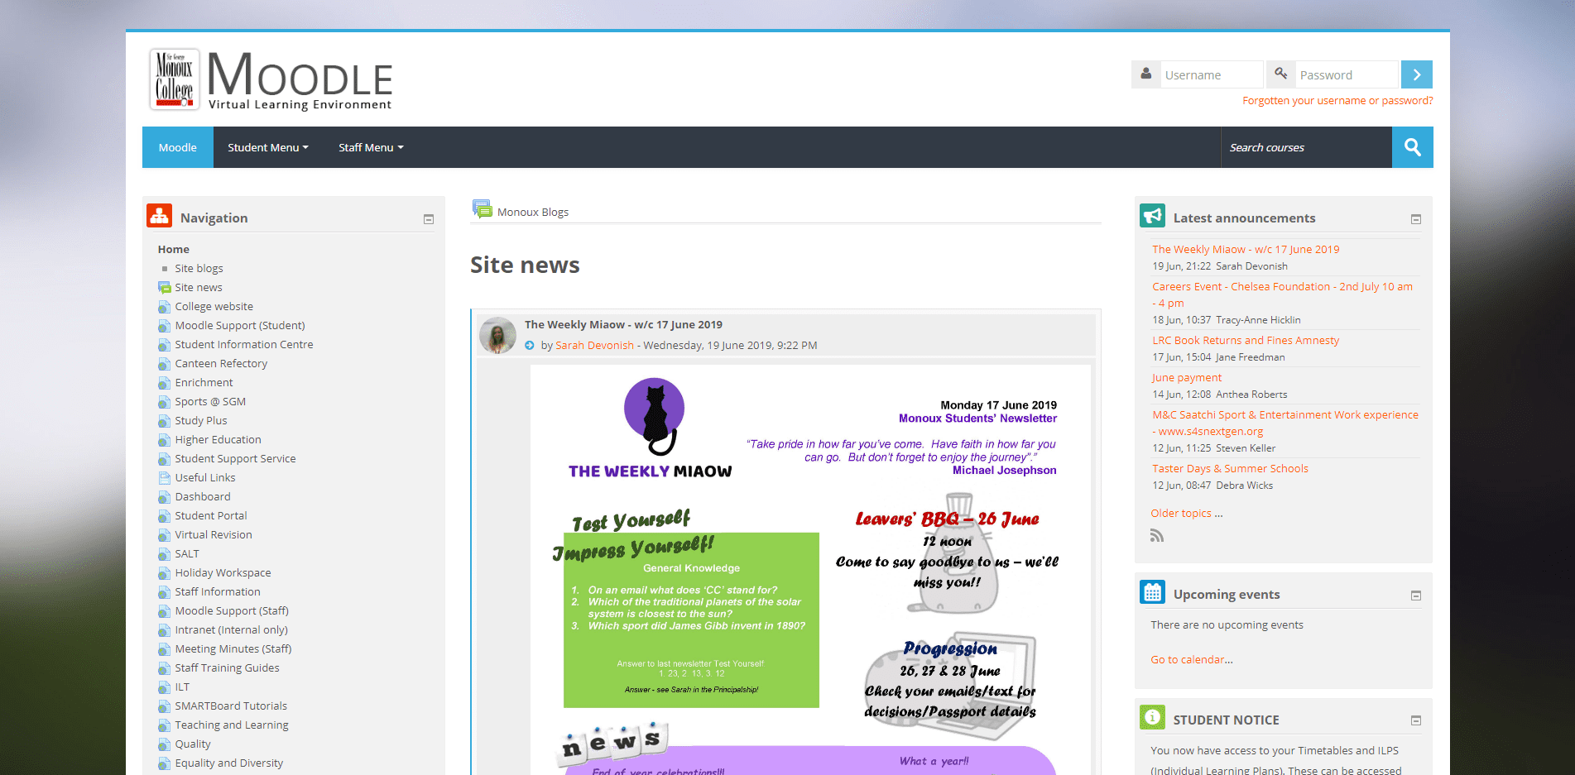Image resolution: width=1575 pixels, height=775 pixels.
Task: Click the RSS feed icon
Action: [1157, 536]
